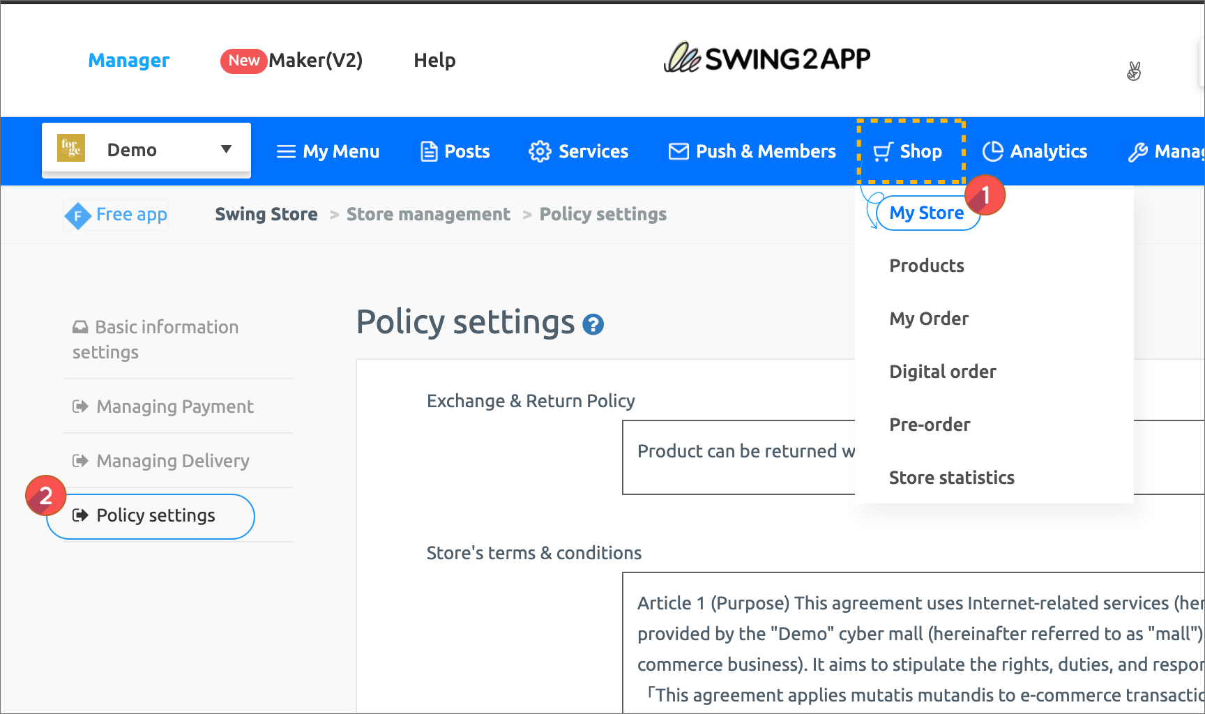Expand the Demo app selector dropdown
This screenshot has width=1205, height=714.
point(225,149)
